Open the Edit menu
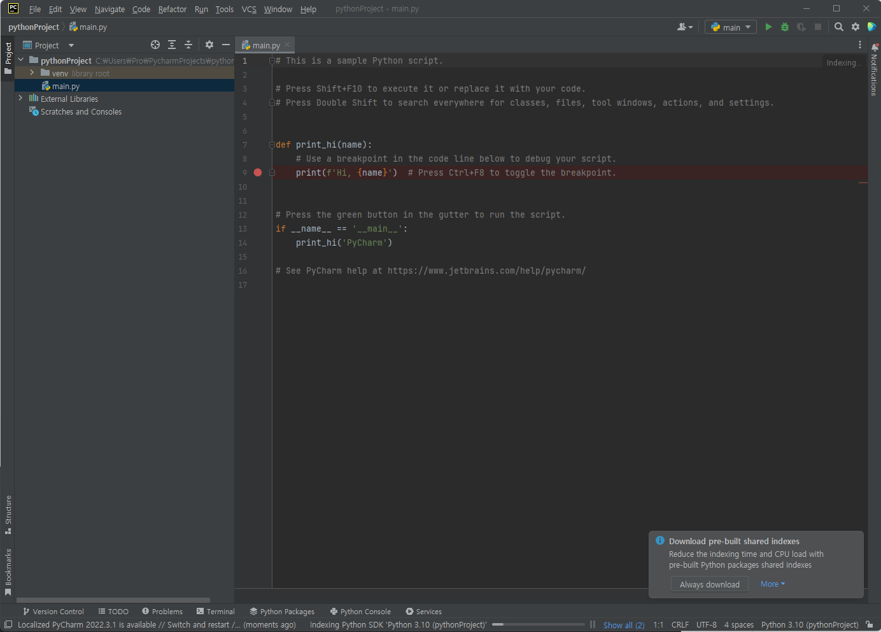Image resolution: width=881 pixels, height=632 pixels. tap(55, 9)
